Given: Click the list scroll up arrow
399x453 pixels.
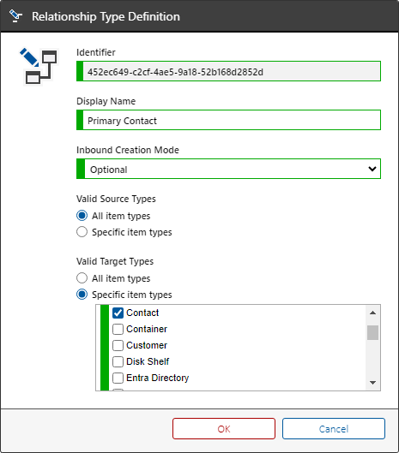Looking at the screenshot, I should point(373,313).
